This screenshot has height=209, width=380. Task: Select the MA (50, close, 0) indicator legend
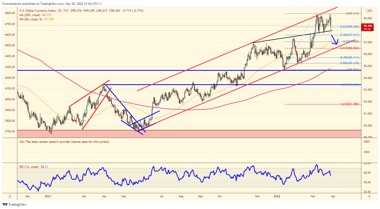click(x=31, y=19)
